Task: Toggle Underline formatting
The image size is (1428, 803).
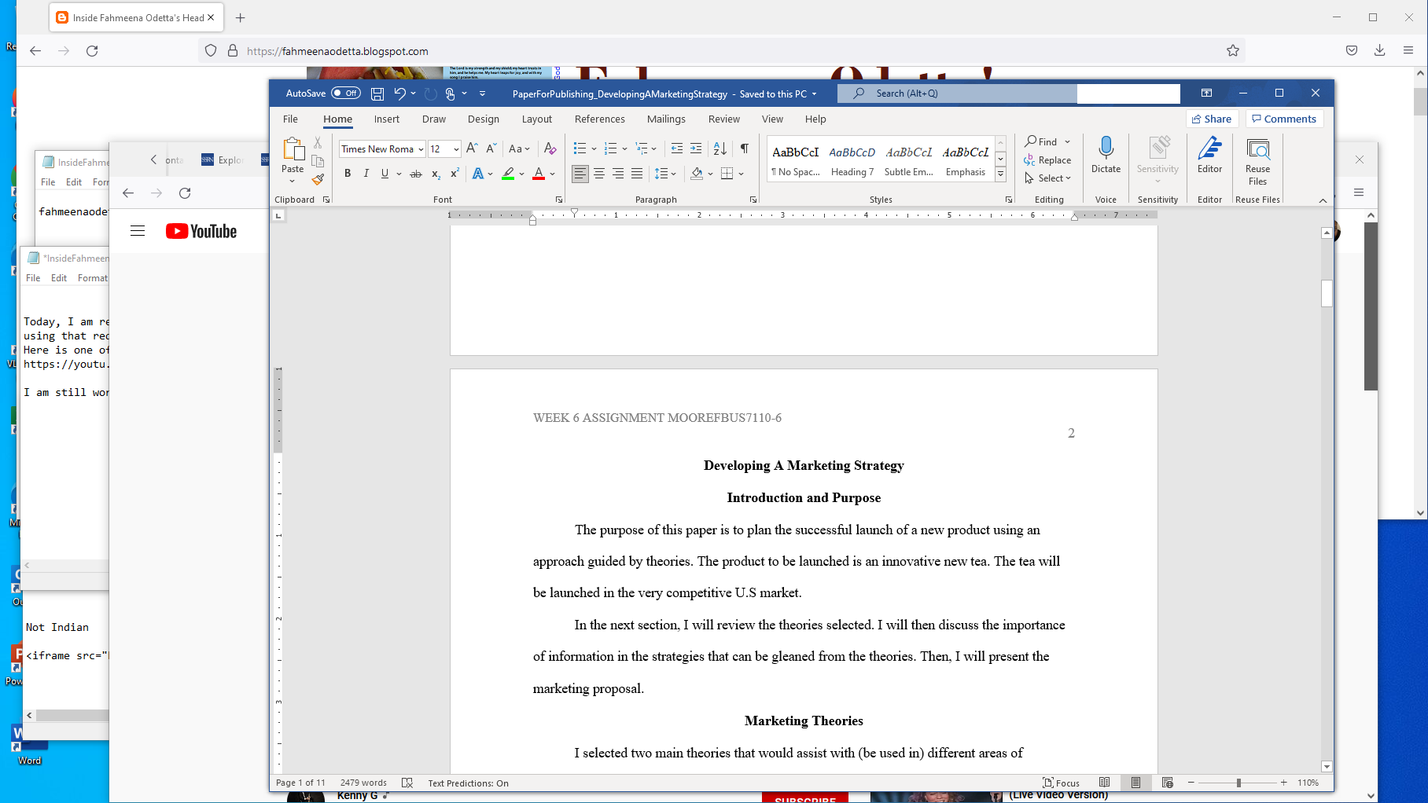Action: coord(385,174)
